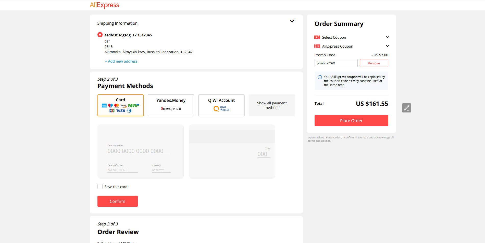Select the asdfdsf sdgsdg address radio button
This screenshot has height=243, width=485.
pos(100,35)
